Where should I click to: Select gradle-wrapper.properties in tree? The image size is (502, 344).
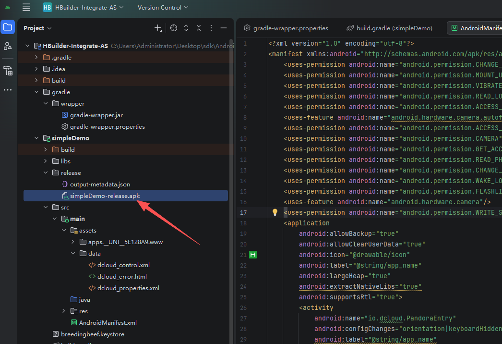107,127
